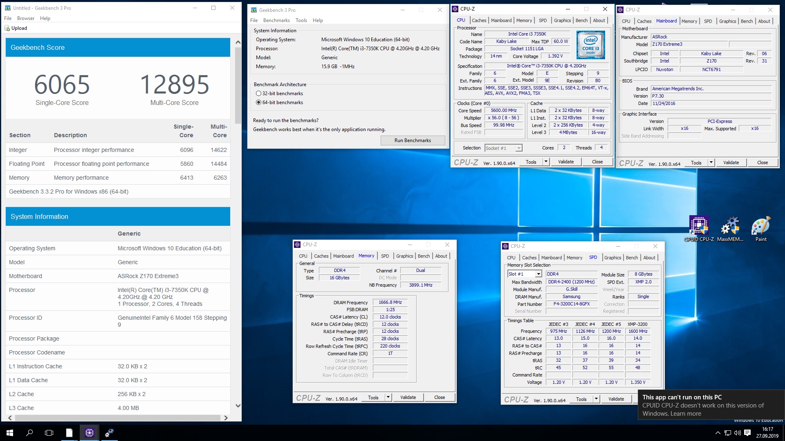
Task: Click the Windows Start button
Action: (10, 433)
